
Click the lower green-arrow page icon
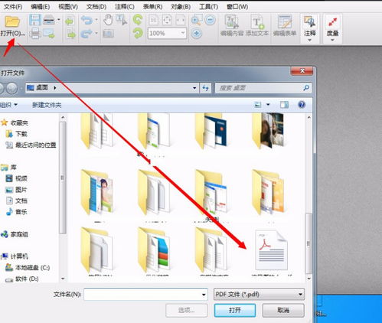[71, 34]
